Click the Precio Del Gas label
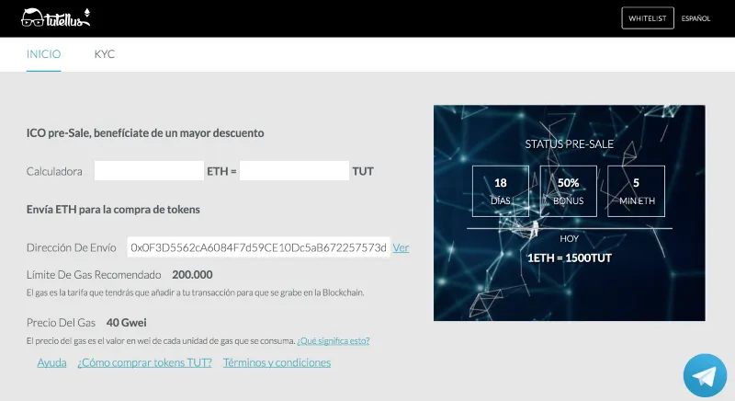Viewport: 735px width, 401px height. [x=61, y=323]
